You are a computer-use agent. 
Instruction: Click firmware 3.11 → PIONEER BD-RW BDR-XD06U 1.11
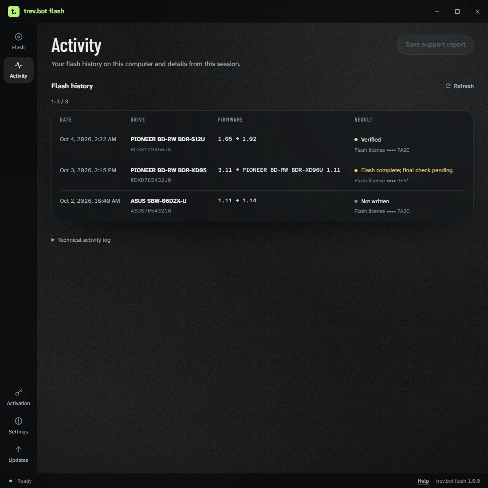coord(279,170)
